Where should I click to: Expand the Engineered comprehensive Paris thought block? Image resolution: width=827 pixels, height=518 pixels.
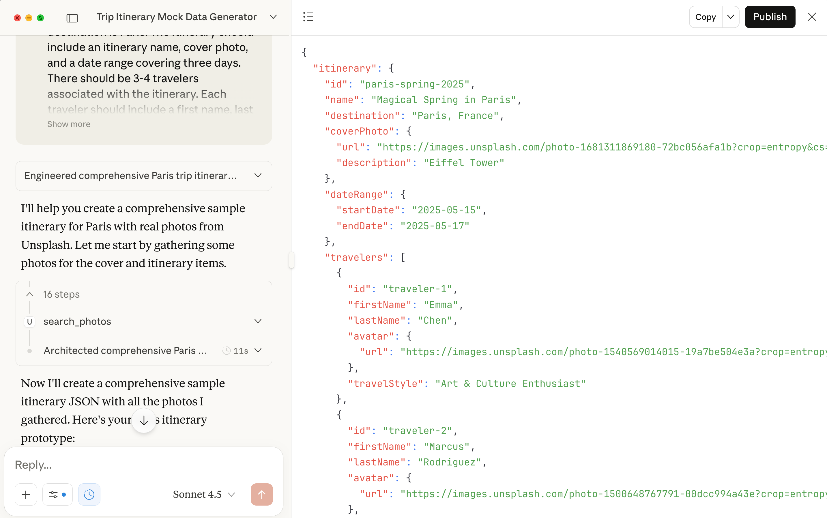258,176
